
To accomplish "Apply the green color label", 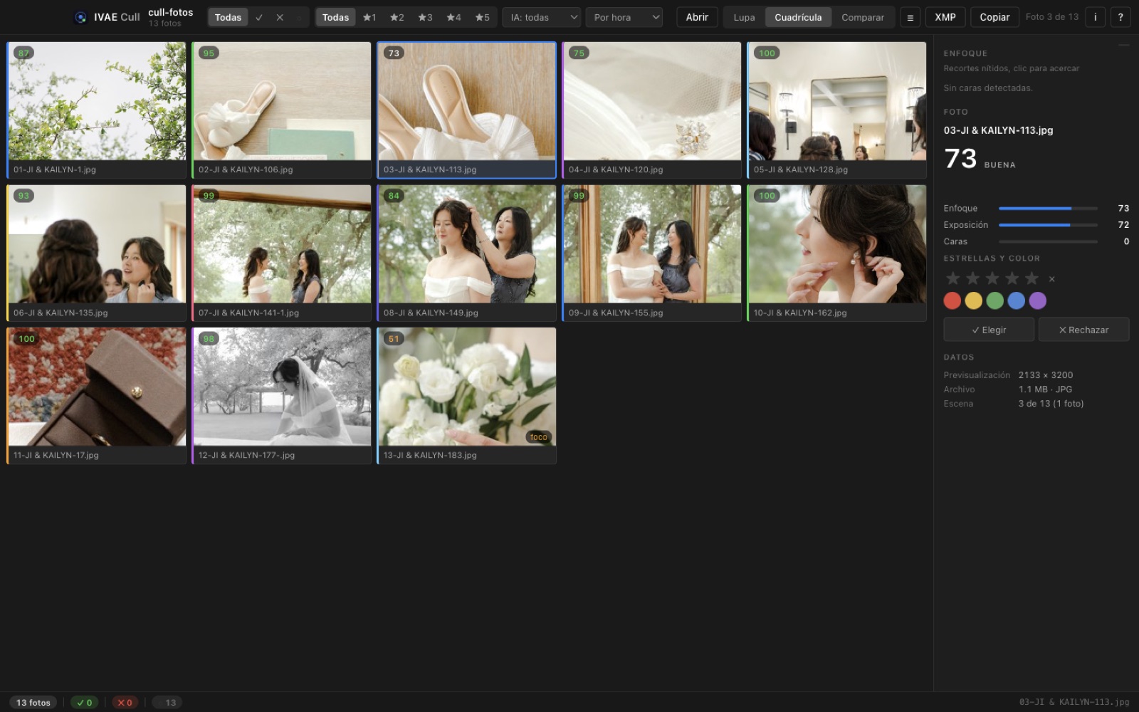I will pyautogui.click(x=995, y=300).
